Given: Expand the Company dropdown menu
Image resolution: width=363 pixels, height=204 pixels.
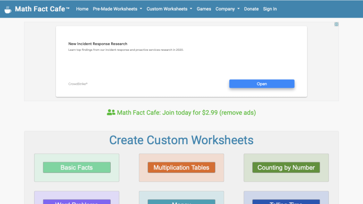Looking at the screenshot, I should tap(227, 9).
